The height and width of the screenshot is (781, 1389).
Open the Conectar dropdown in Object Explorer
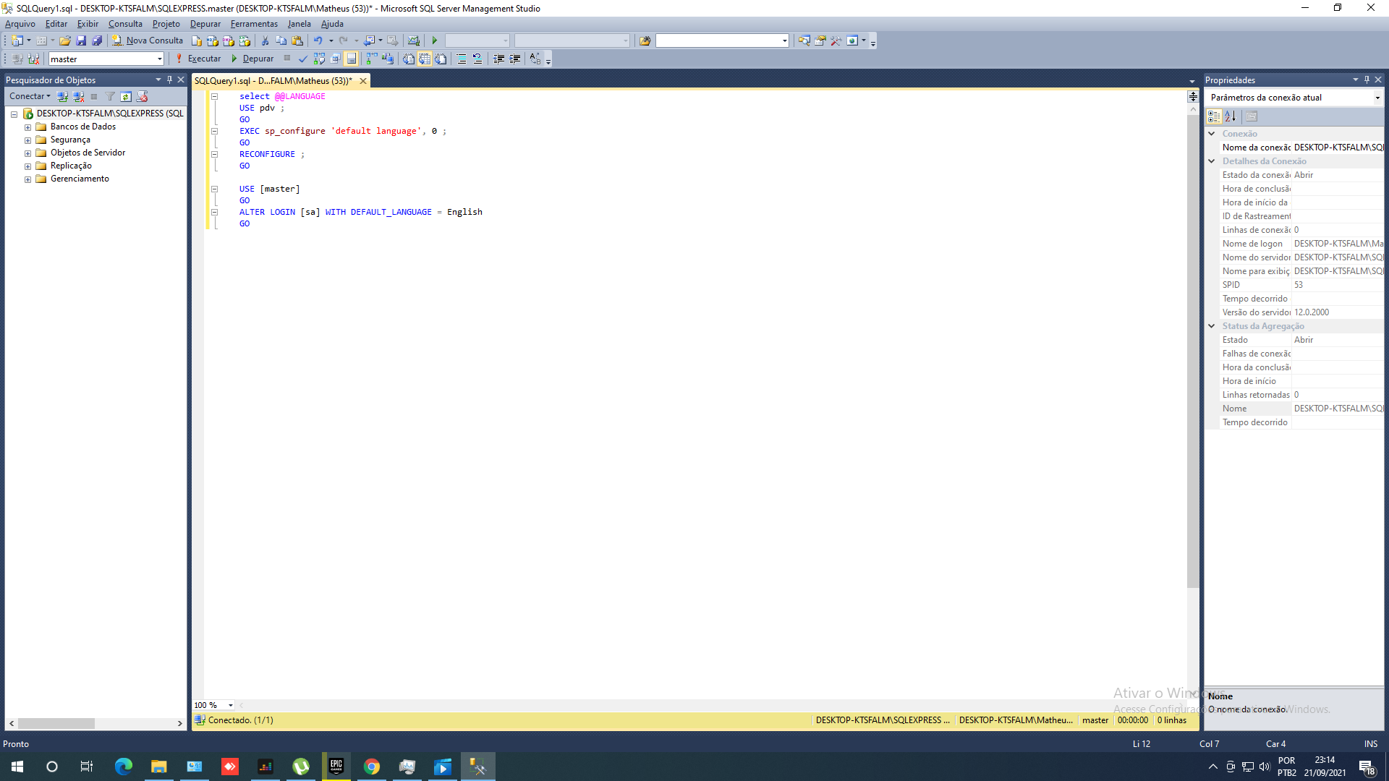pyautogui.click(x=30, y=96)
